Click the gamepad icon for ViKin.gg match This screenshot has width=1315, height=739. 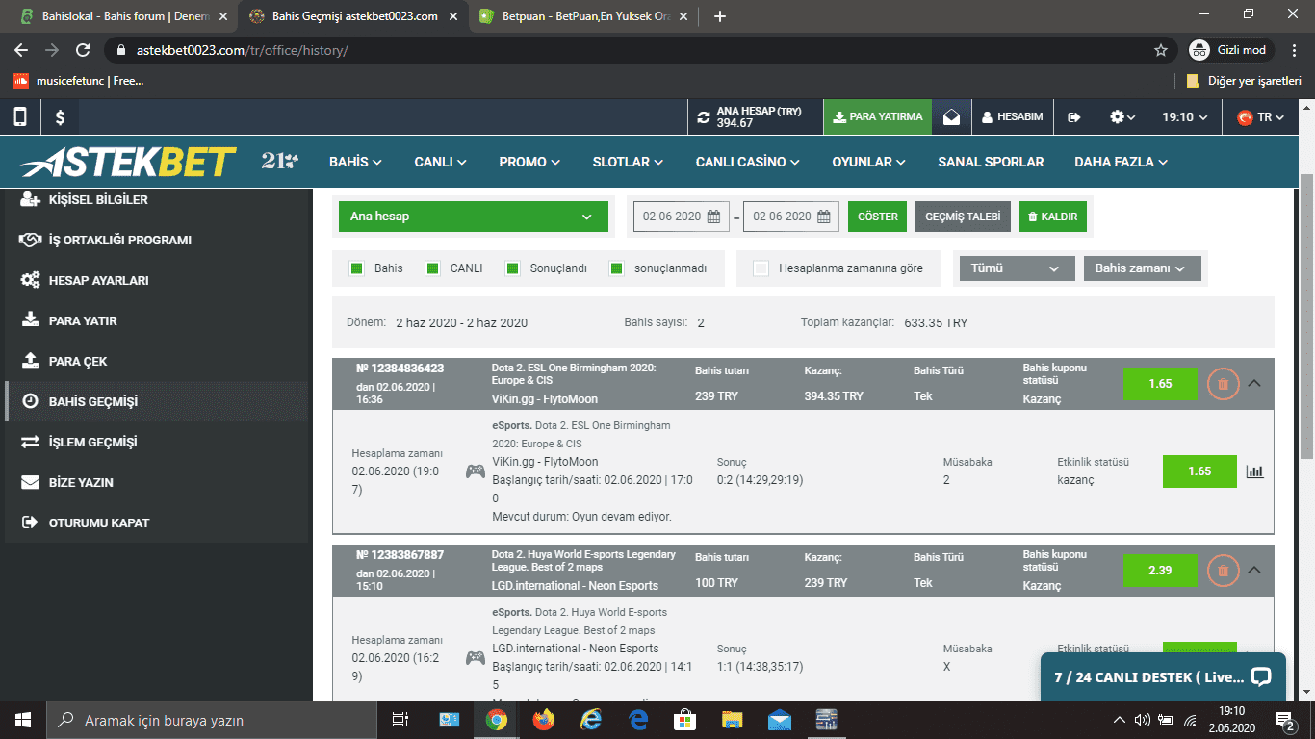(x=476, y=471)
